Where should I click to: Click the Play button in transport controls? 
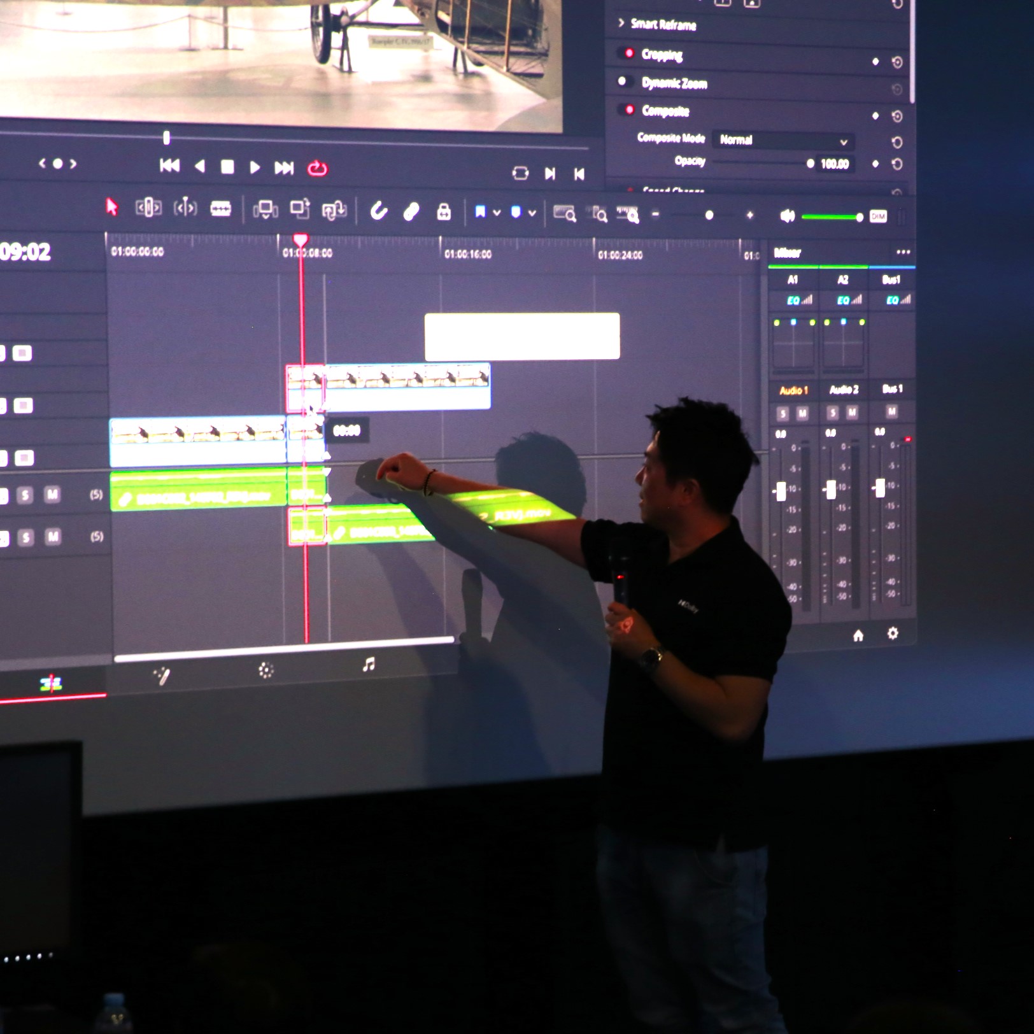tap(255, 167)
